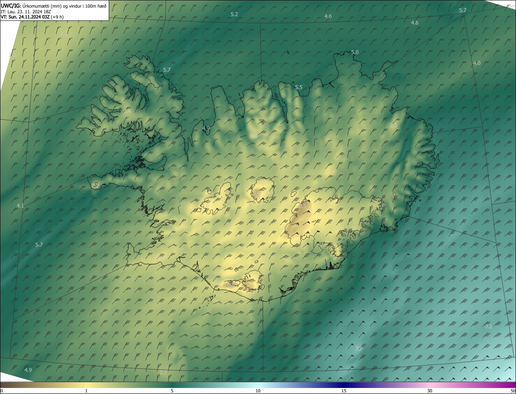This screenshot has width=516, height=394.
Task: Click the 7.2 value label on the map
Action: [x=489, y=326]
